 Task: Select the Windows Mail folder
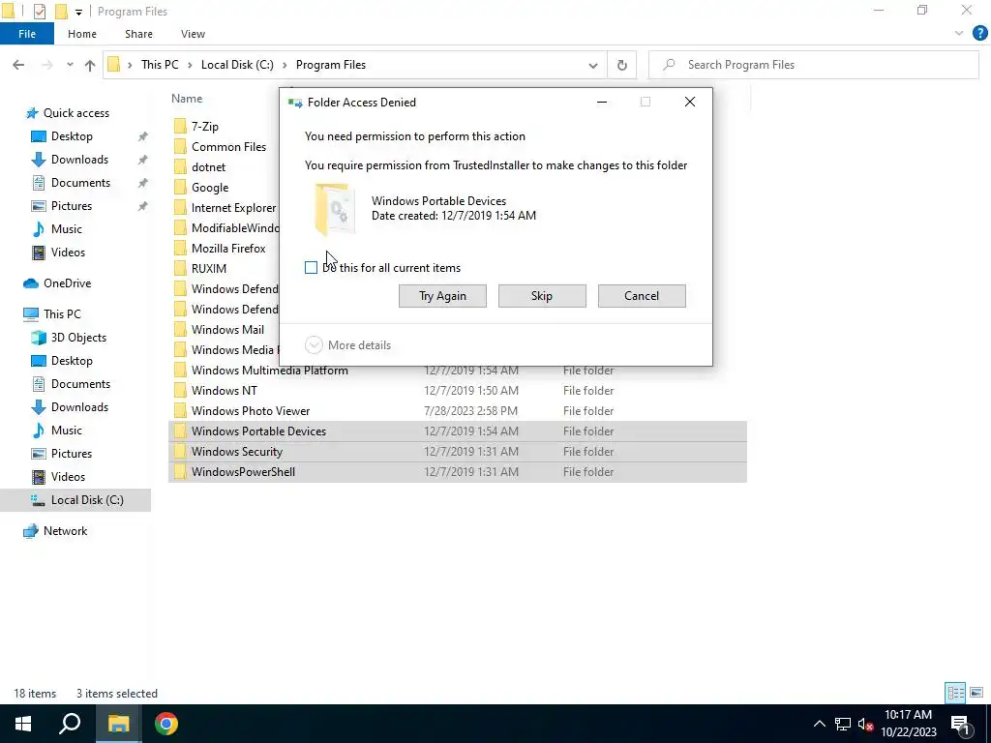(x=227, y=329)
